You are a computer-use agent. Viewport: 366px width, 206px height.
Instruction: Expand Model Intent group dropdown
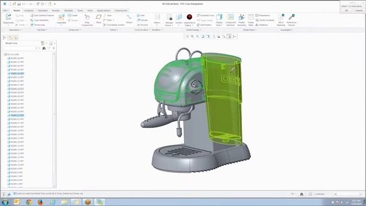[x=250, y=30]
